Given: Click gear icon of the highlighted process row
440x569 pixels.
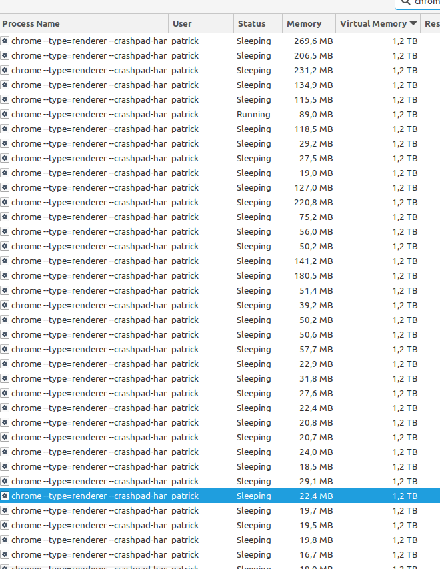Looking at the screenshot, I should pos(5,496).
